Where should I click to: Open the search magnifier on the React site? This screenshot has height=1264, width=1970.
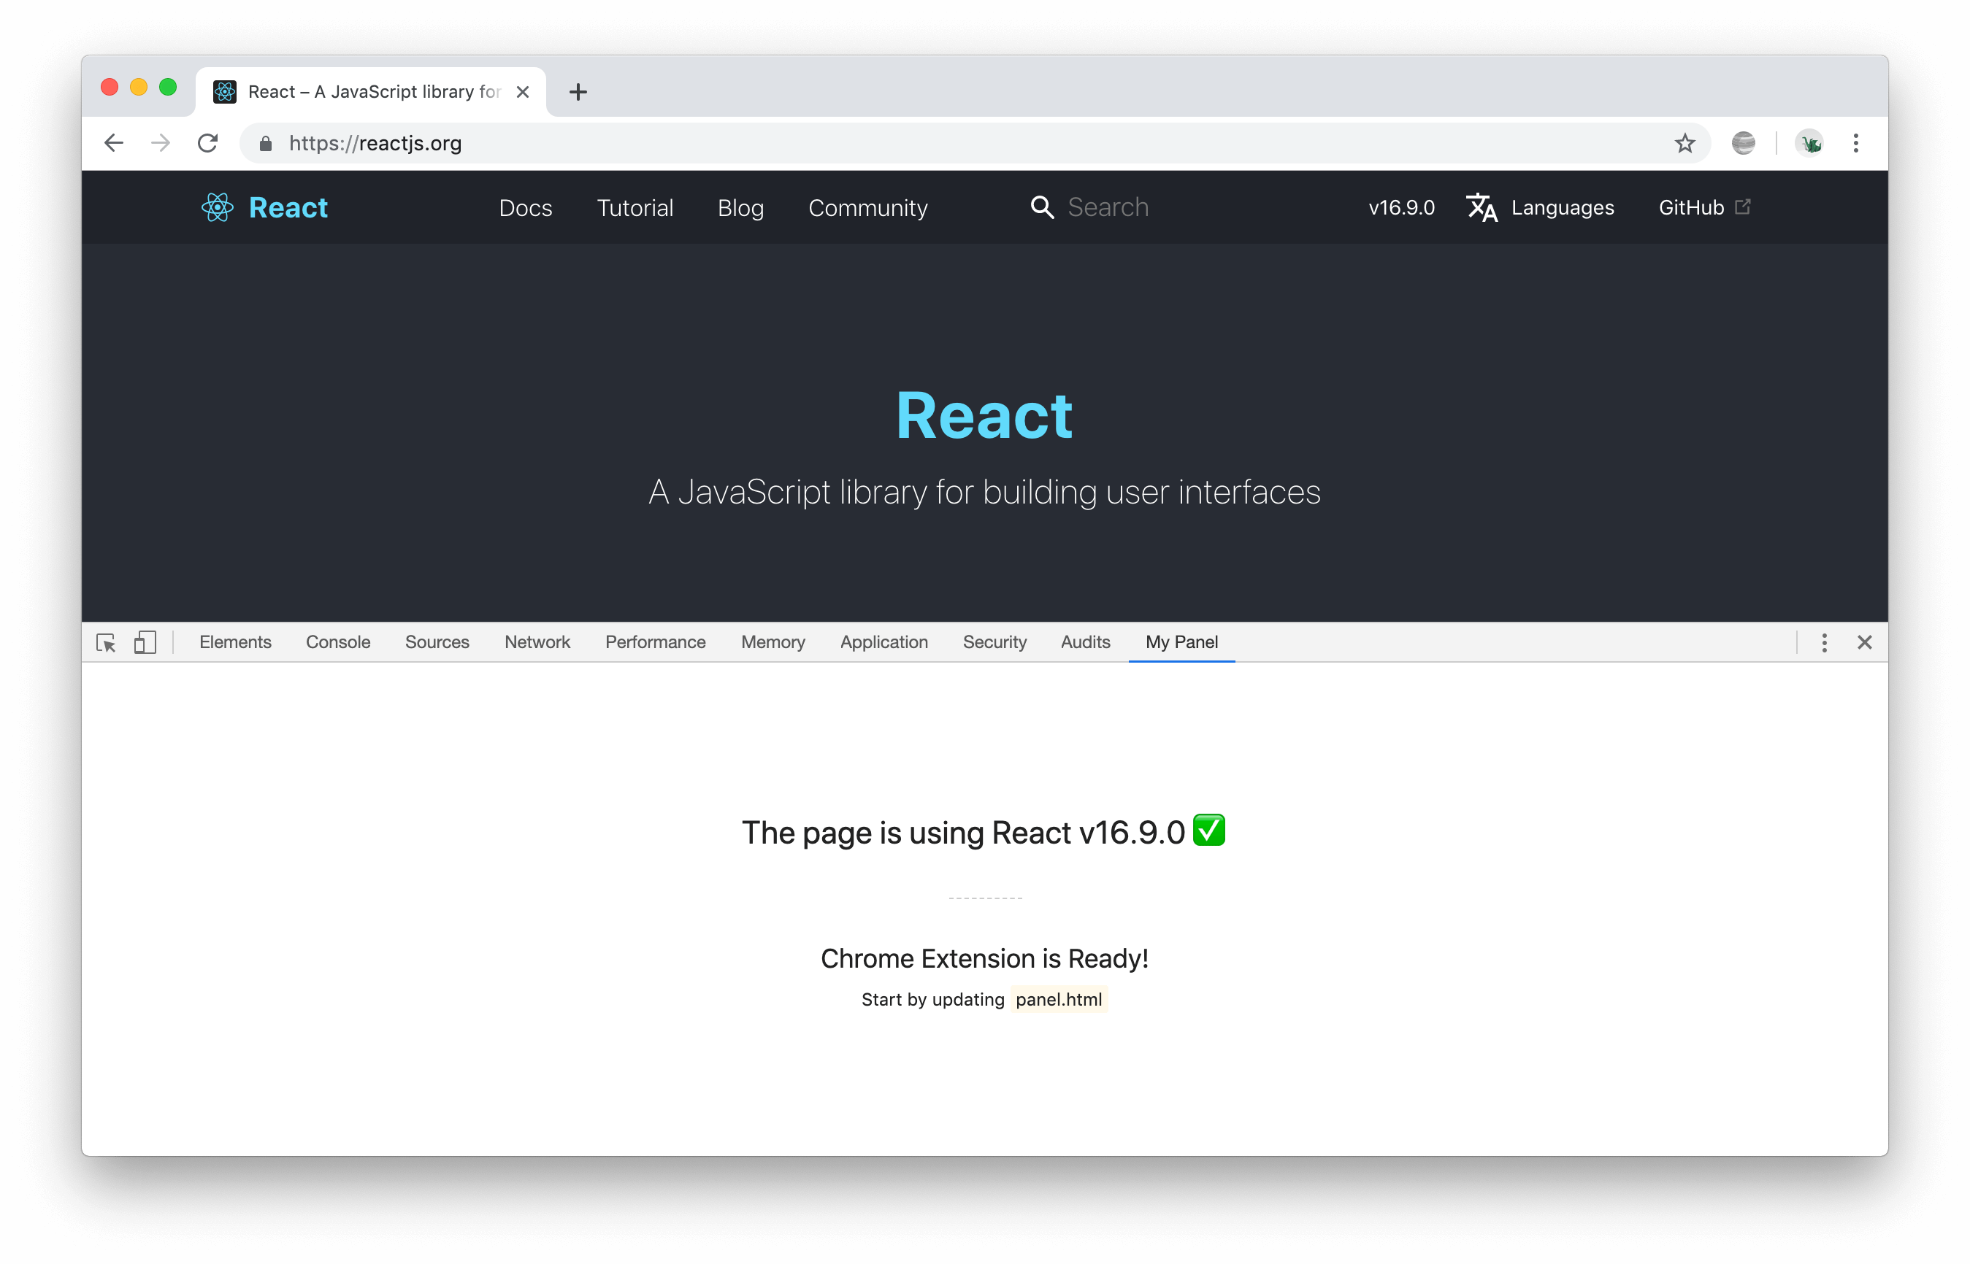(x=1041, y=207)
